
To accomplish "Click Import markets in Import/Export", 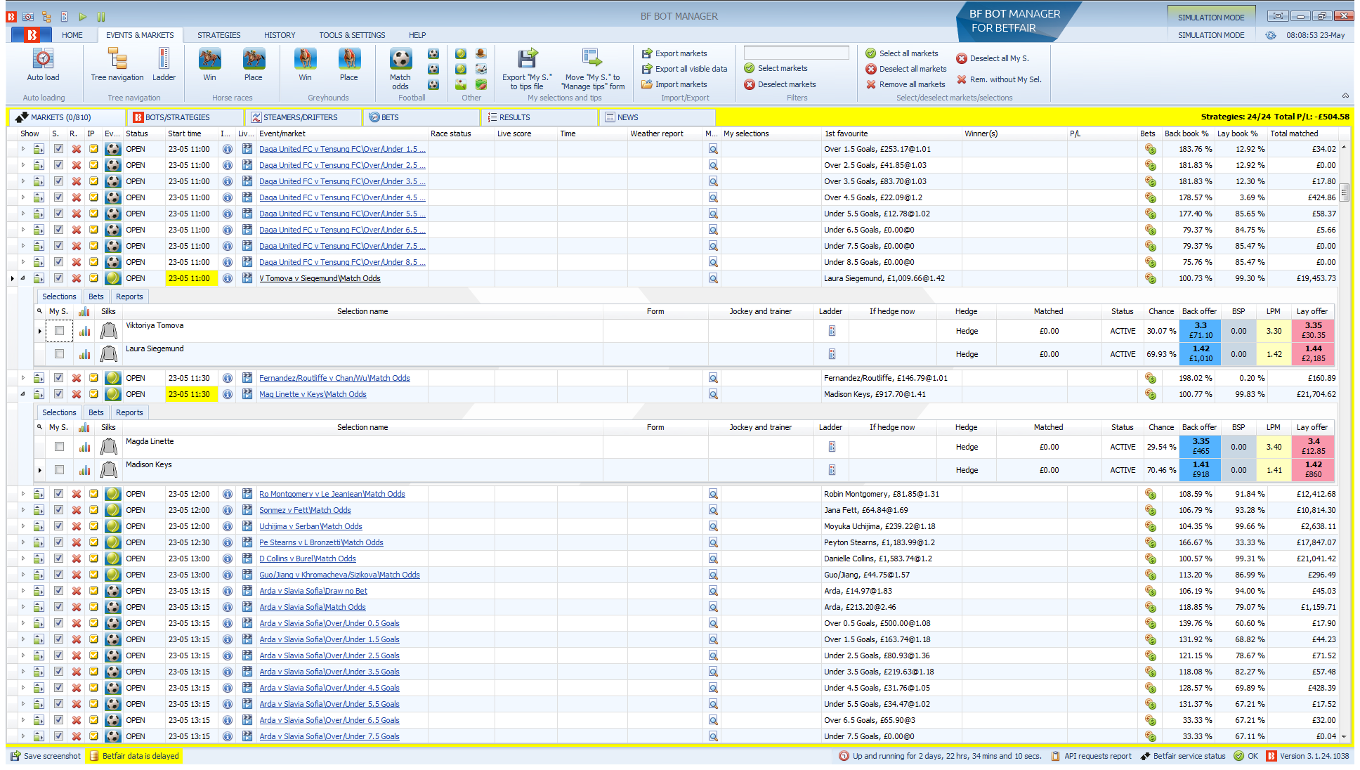I will point(674,84).
